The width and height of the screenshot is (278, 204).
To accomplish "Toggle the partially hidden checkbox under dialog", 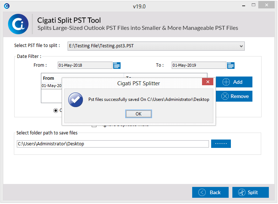I will pos(94,126).
